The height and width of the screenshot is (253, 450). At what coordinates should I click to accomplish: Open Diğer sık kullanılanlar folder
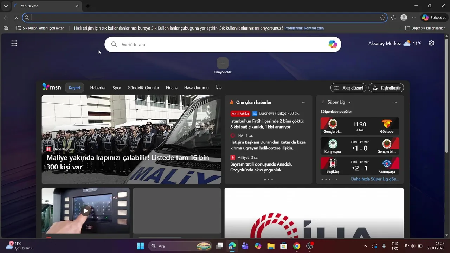(425, 28)
